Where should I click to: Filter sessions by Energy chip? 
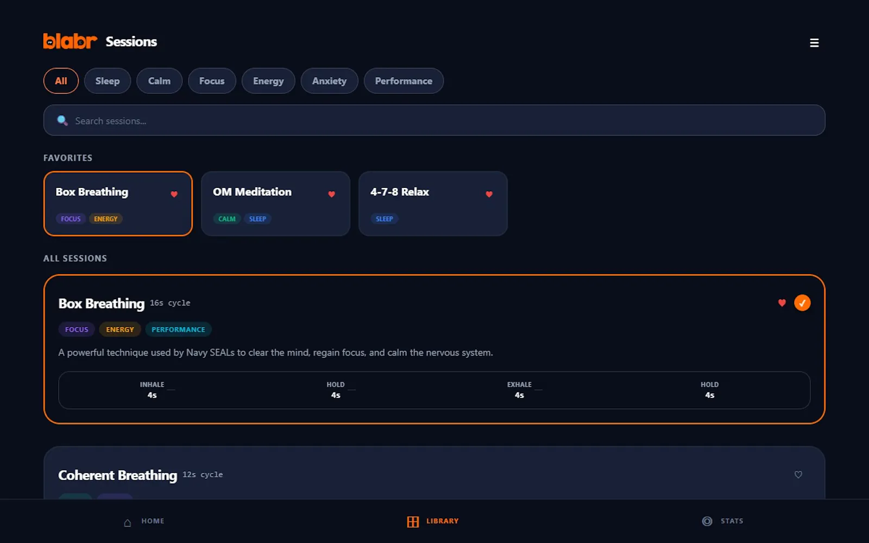[268, 81]
